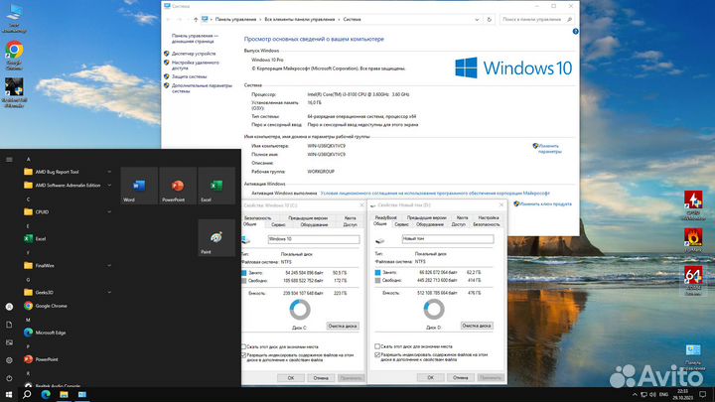Viewport: 715px width, 402px height.
Task: Open the CPUID desktop shortcut
Action: pyautogui.click(x=693, y=205)
